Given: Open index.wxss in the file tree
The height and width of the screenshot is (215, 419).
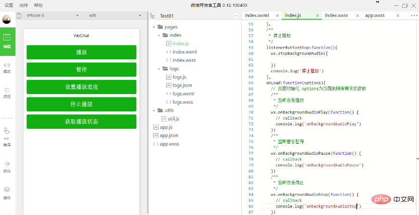Looking at the screenshot, I should coord(184,60).
